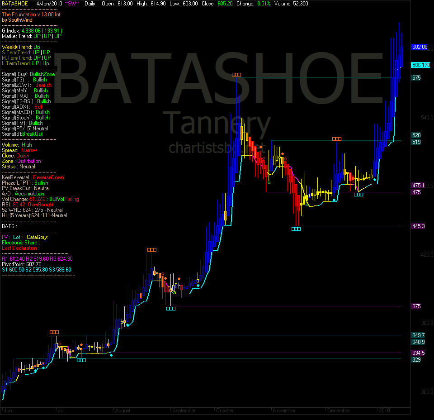Click the 445.3 support price label
This screenshot has width=434, height=420.
coord(418,226)
